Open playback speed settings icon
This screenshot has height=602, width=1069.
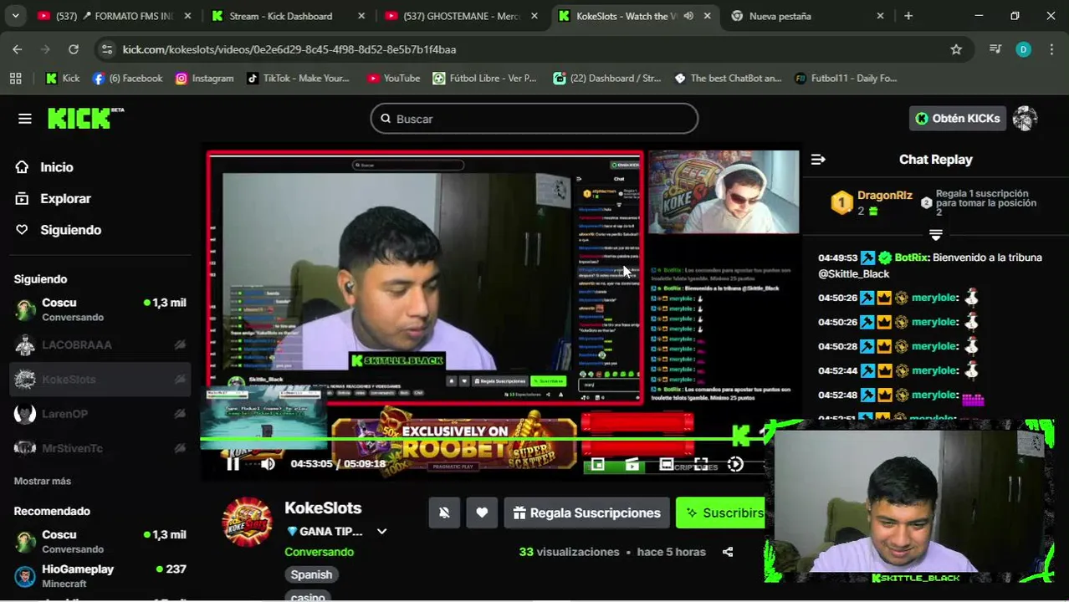tap(735, 464)
